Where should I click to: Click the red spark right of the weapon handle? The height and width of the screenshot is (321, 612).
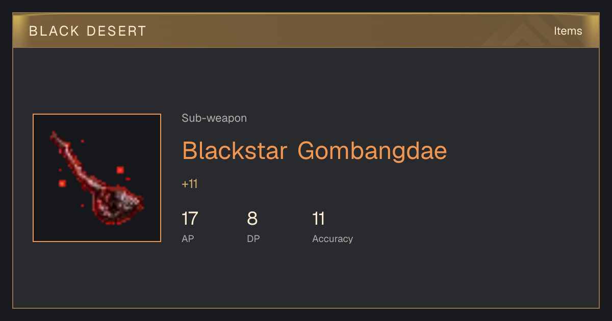pyautogui.click(x=120, y=170)
